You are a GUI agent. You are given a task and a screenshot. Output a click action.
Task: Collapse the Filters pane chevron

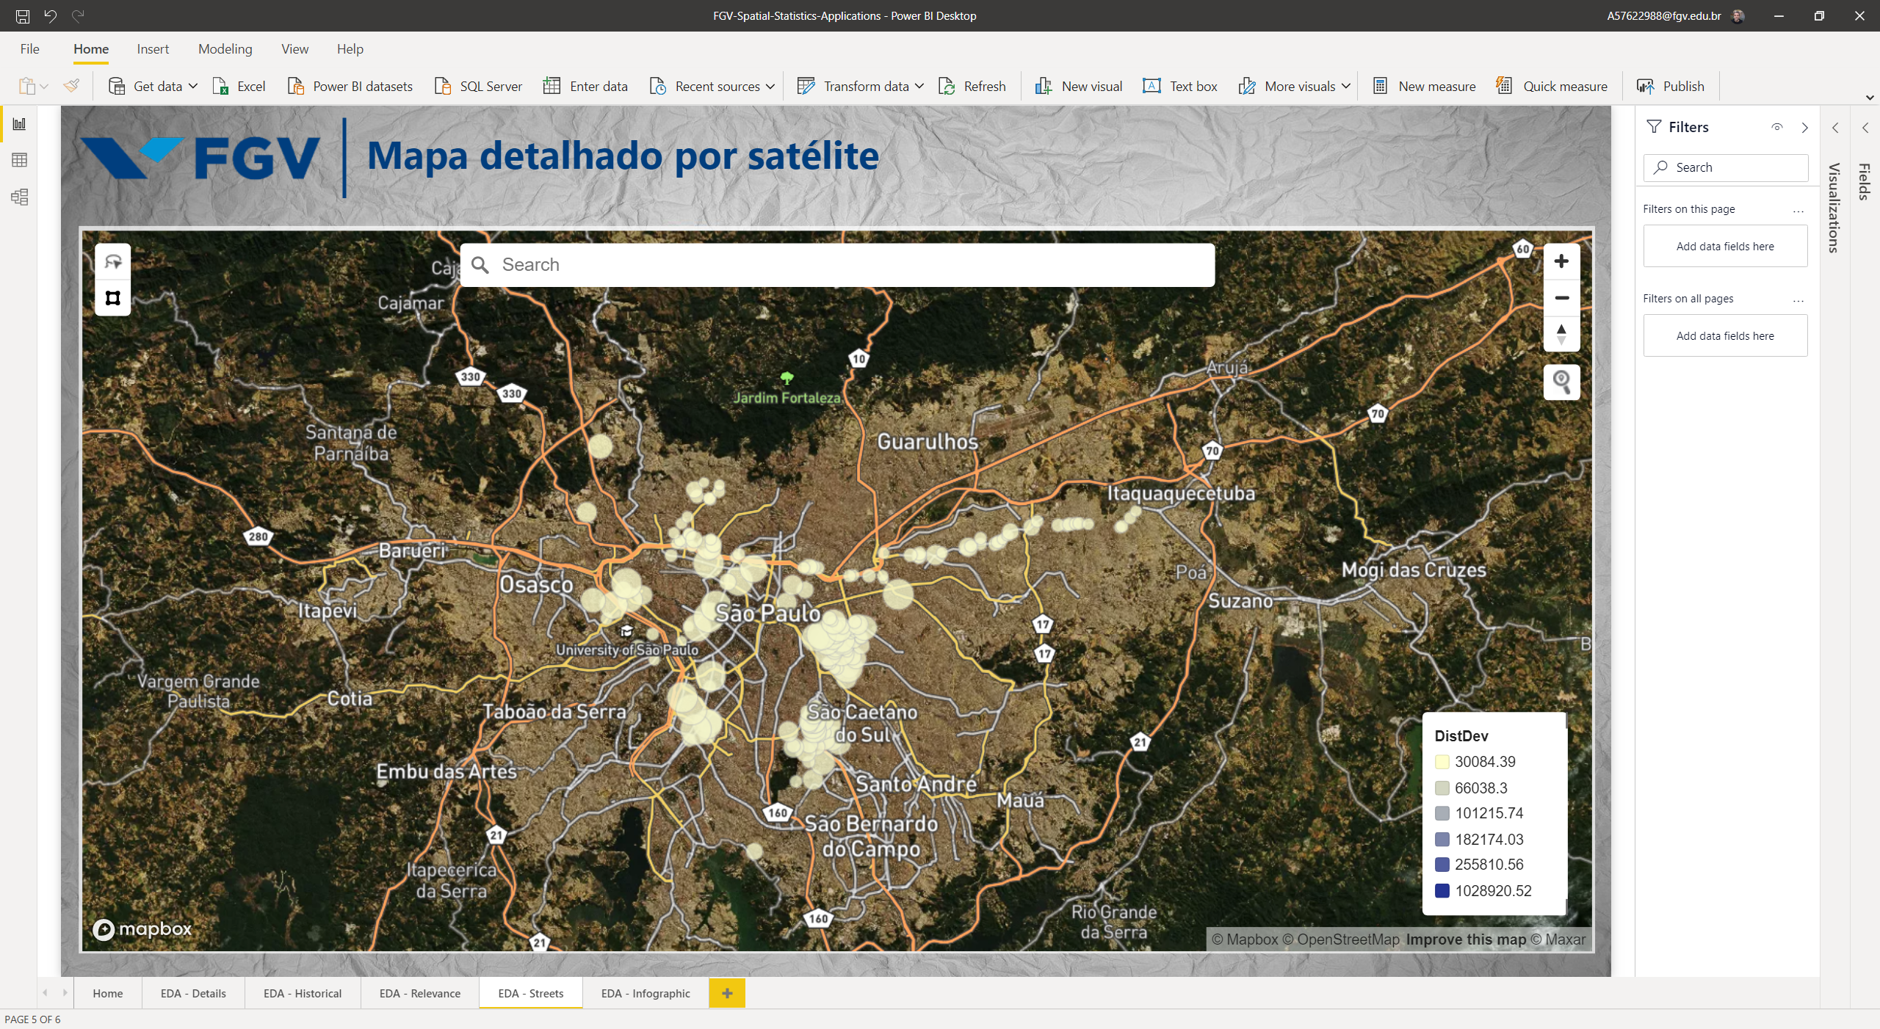pyautogui.click(x=1804, y=128)
